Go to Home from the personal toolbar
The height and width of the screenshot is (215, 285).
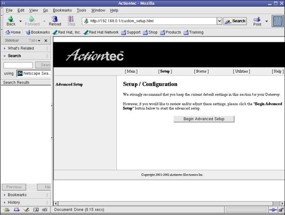click(x=13, y=32)
